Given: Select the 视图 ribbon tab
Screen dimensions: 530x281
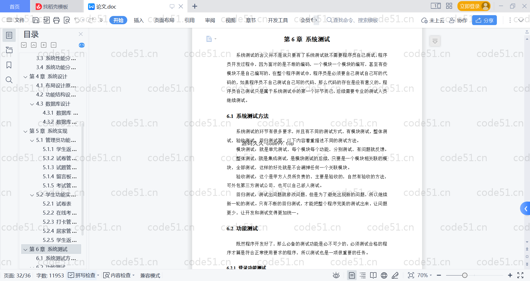Looking at the screenshot, I should pyautogui.click(x=230, y=20).
